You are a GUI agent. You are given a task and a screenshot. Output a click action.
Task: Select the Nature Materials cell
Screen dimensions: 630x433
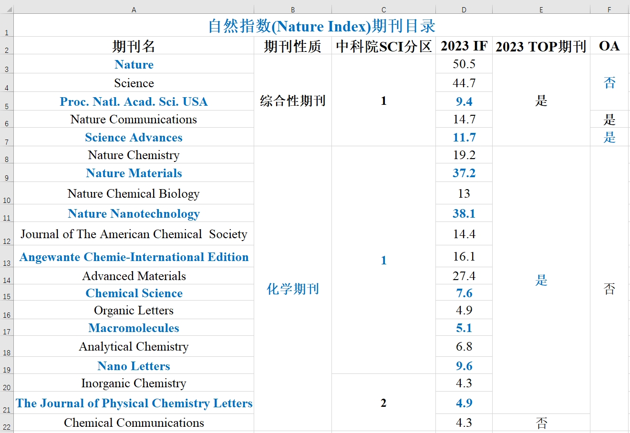(x=134, y=173)
